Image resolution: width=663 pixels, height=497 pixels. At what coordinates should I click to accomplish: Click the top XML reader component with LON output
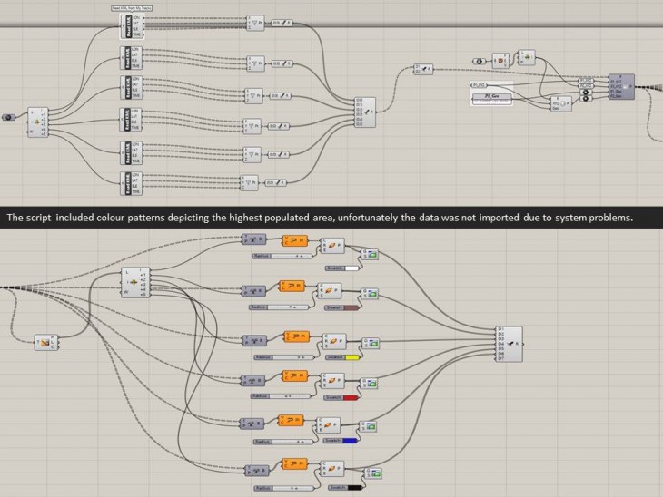(x=131, y=27)
